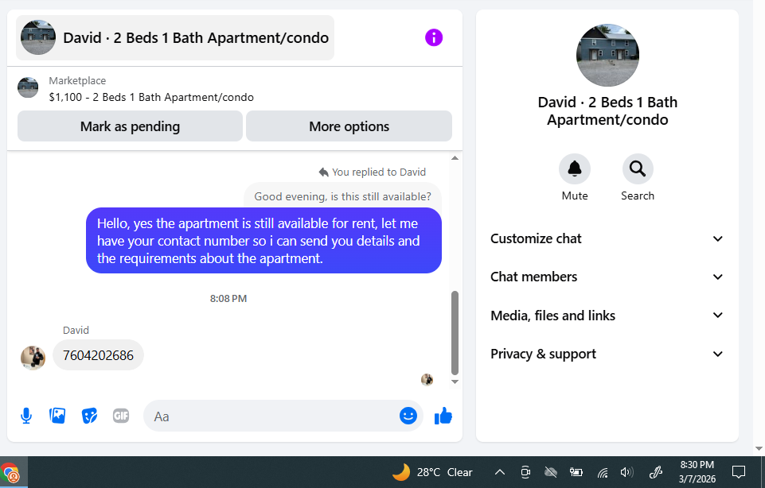Screen dimensions: 765x488
Task: Open the weather widget showing 28°C Clear
Action: [432, 472]
